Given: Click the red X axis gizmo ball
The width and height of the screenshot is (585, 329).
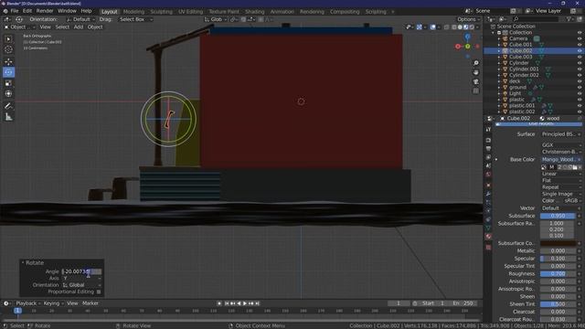Looking at the screenshot, I should (x=458, y=47).
